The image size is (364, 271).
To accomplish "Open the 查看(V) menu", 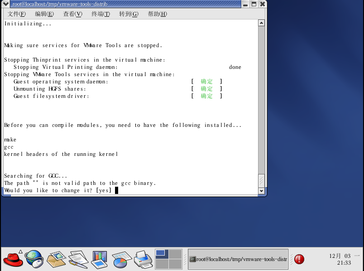I will [x=72, y=14].
